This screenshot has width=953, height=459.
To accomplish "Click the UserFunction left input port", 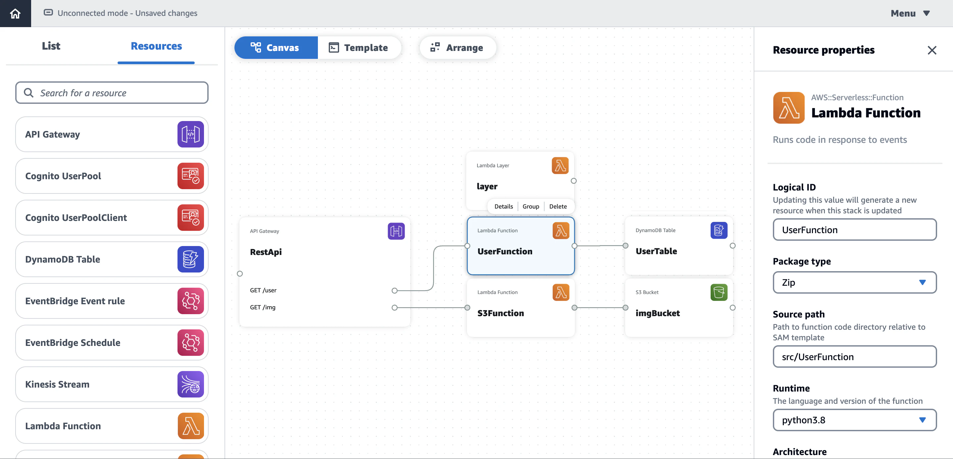I will [467, 246].
